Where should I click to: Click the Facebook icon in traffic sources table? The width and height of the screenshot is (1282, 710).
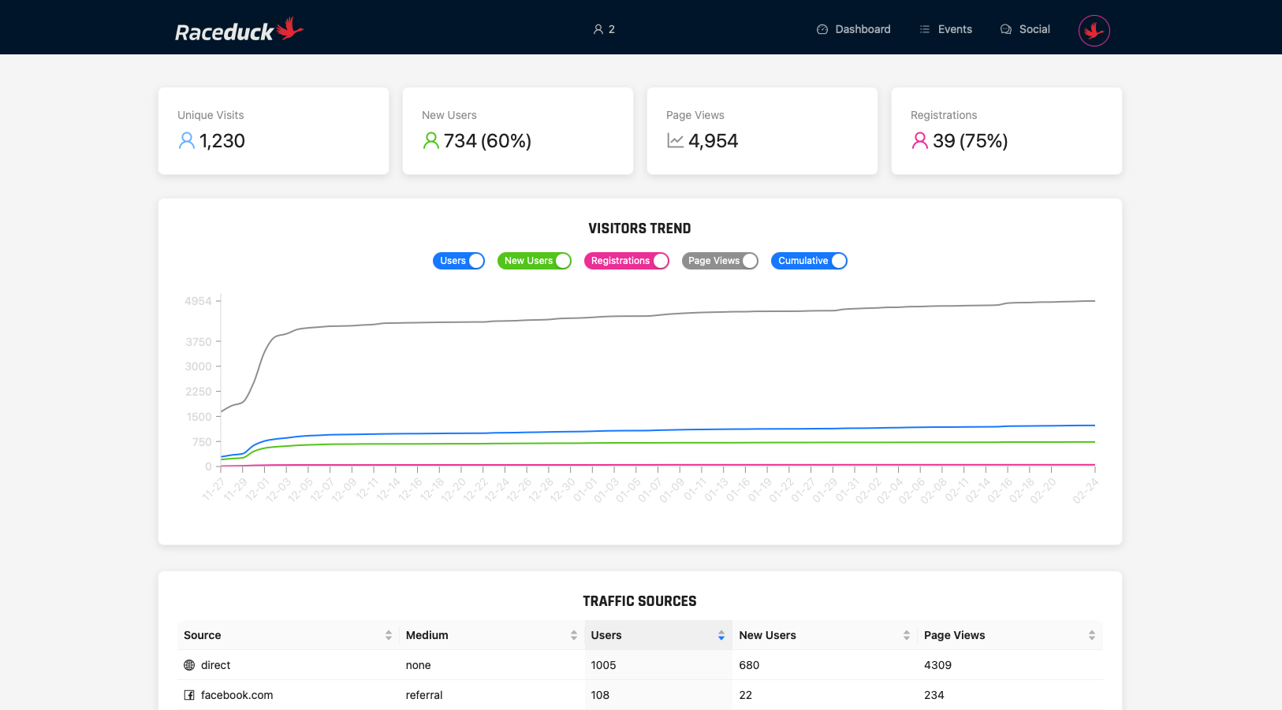click(187, 694)
